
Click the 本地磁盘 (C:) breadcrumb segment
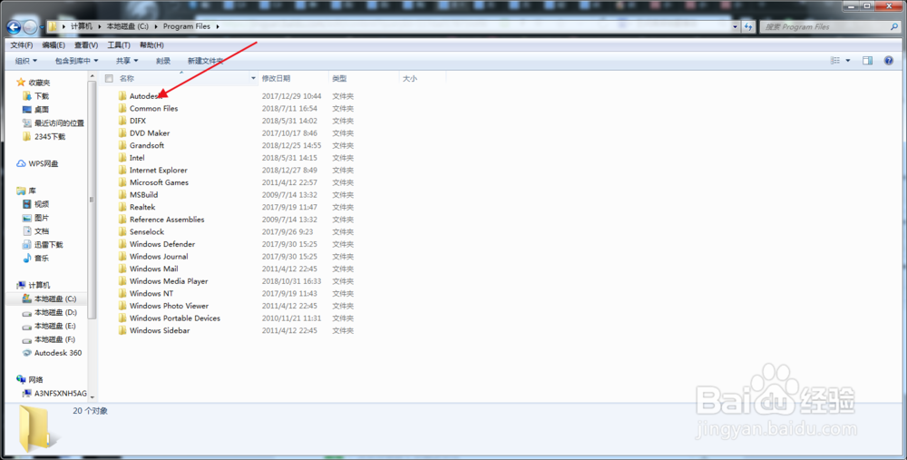[127, 26]
